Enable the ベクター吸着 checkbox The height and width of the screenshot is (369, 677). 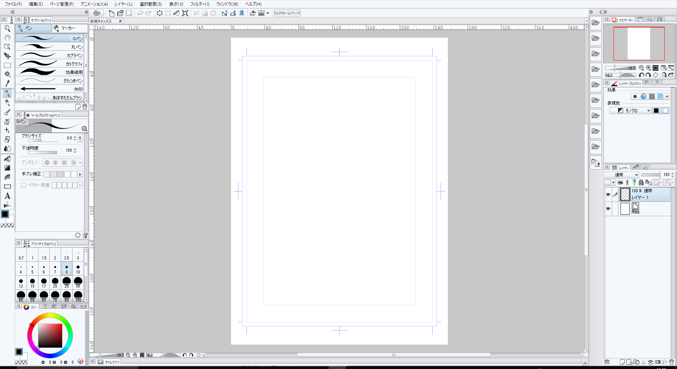[24, 185]
